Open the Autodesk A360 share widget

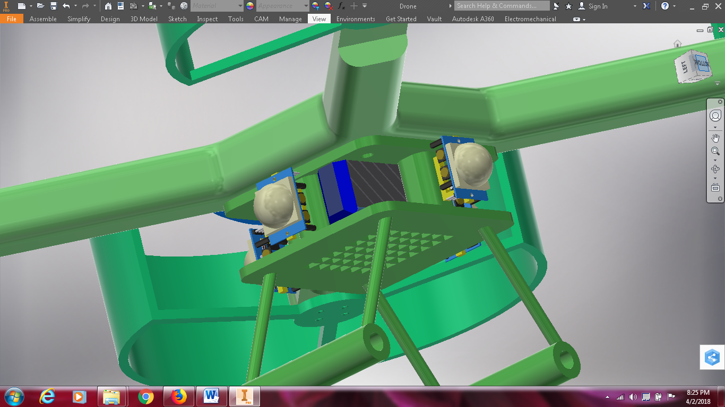click(712, 358)
